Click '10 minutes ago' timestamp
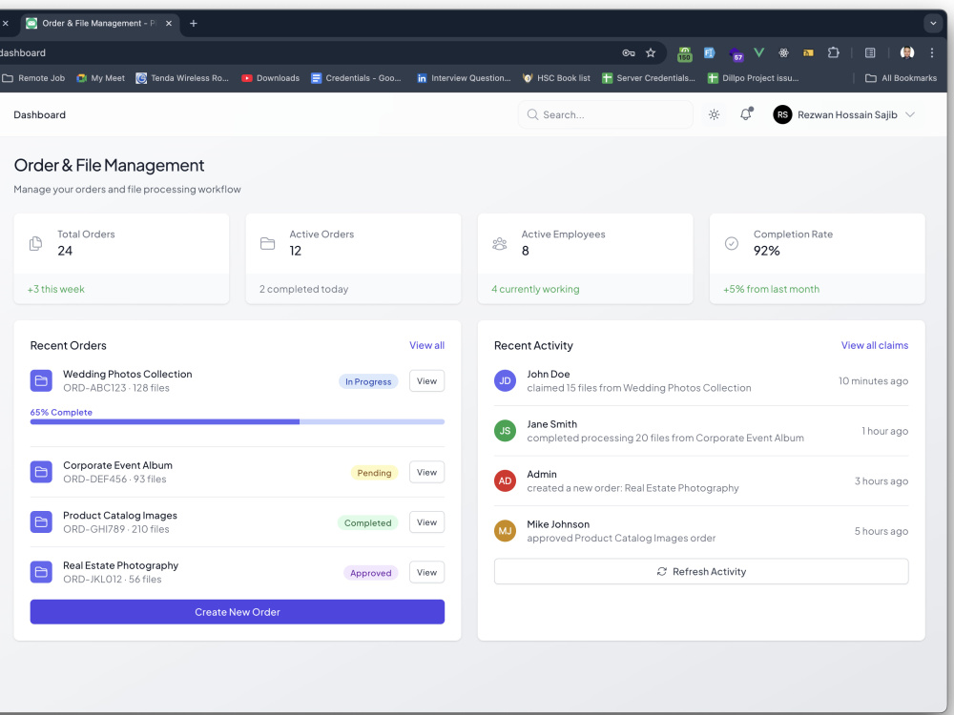The height and width of the screenshot is (715, 954). 873,380
